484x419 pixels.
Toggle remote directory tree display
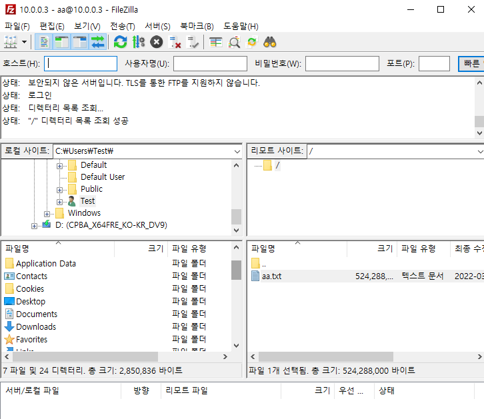tap(79, 42)
